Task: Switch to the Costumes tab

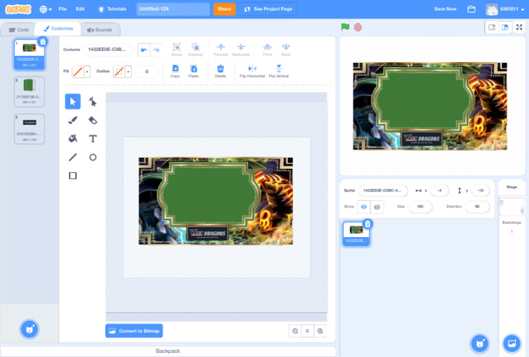Action: [58, 29]
